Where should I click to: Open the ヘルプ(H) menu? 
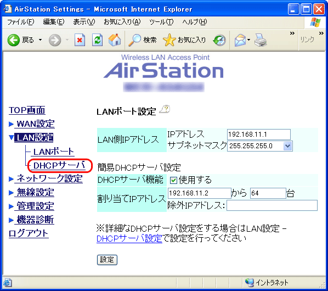pyautogui.click(x=194, y=22)
